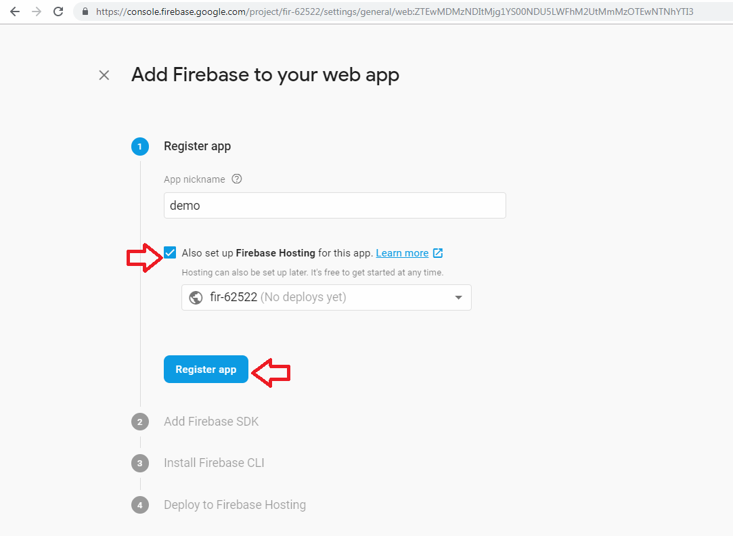Viewport: 733px width, 536px height.
Task: Reload the page with refresh icon
Action: click(58, 12)
